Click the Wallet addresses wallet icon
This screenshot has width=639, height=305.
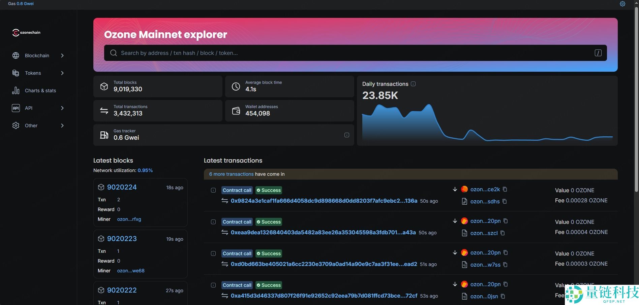pos(236,111)
